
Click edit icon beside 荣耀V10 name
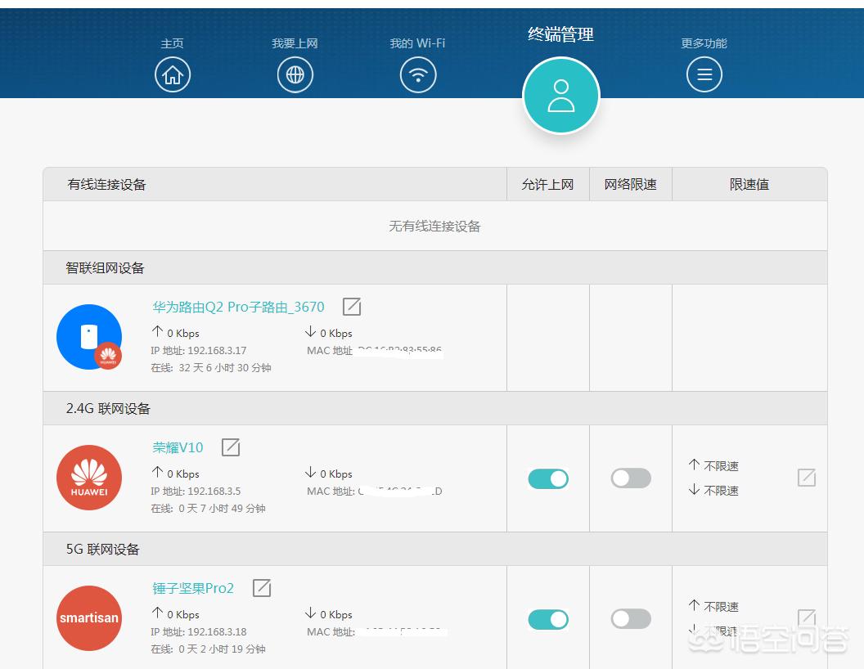pyautogui.click(x=231, y=447)
